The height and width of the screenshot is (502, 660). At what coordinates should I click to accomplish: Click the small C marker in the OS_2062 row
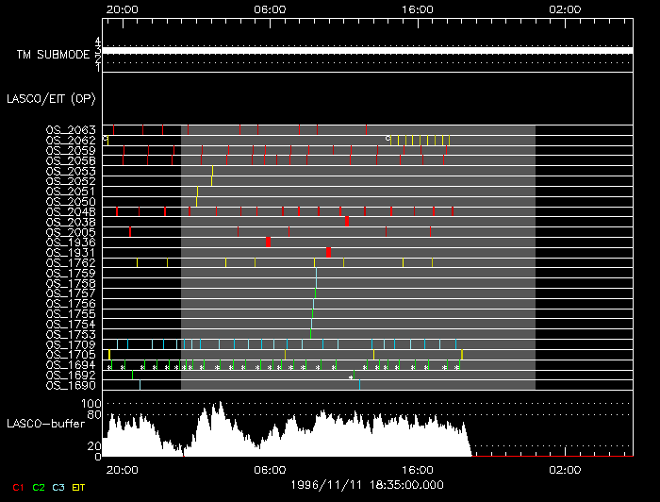388,139
